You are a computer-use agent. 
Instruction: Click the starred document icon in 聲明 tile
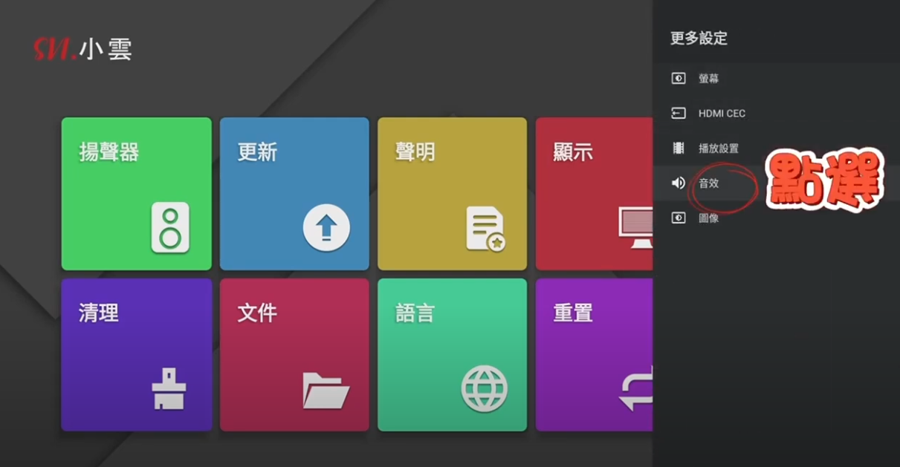(x=485, y=229)
